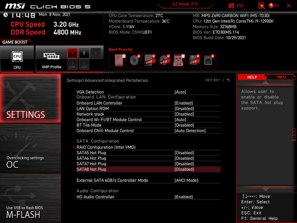Select the first hard disk boot device icon
This screenshot has height=223, width=297.
(x=120, y=60)
